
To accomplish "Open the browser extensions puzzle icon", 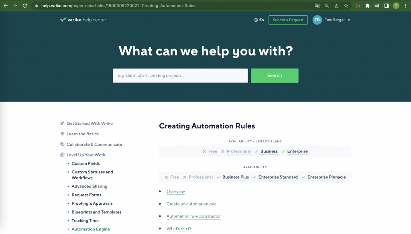I will [367, 6].
